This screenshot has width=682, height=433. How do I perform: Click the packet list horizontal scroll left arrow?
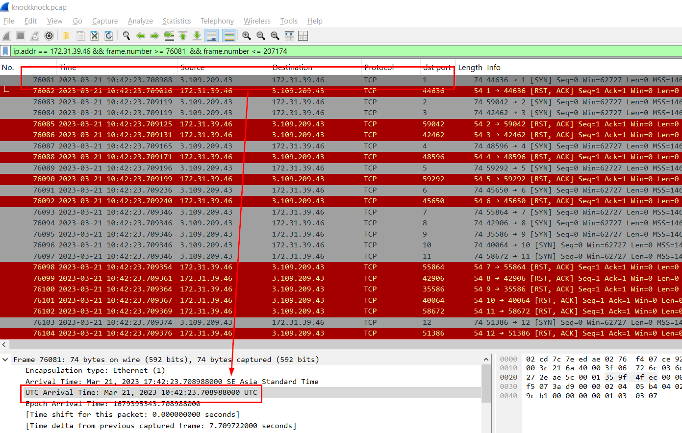(x=4, y=345)
